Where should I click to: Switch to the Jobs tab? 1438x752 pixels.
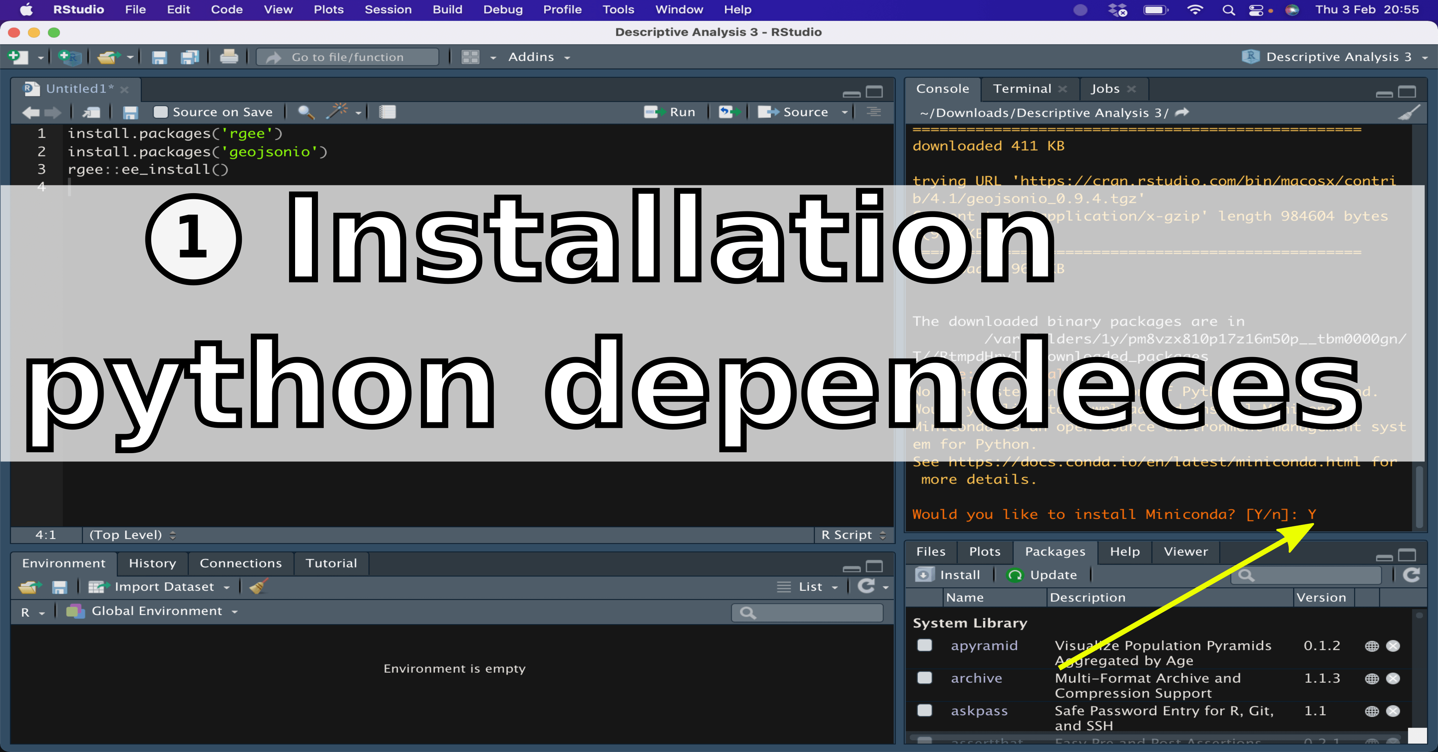pyautogui.click(x=1105, y=89)
